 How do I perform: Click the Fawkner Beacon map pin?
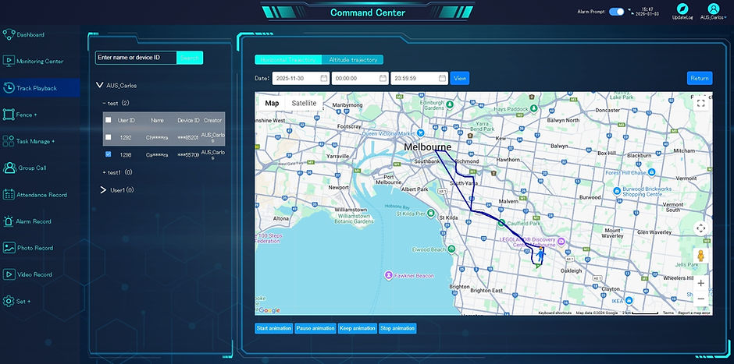pos(388,274)
